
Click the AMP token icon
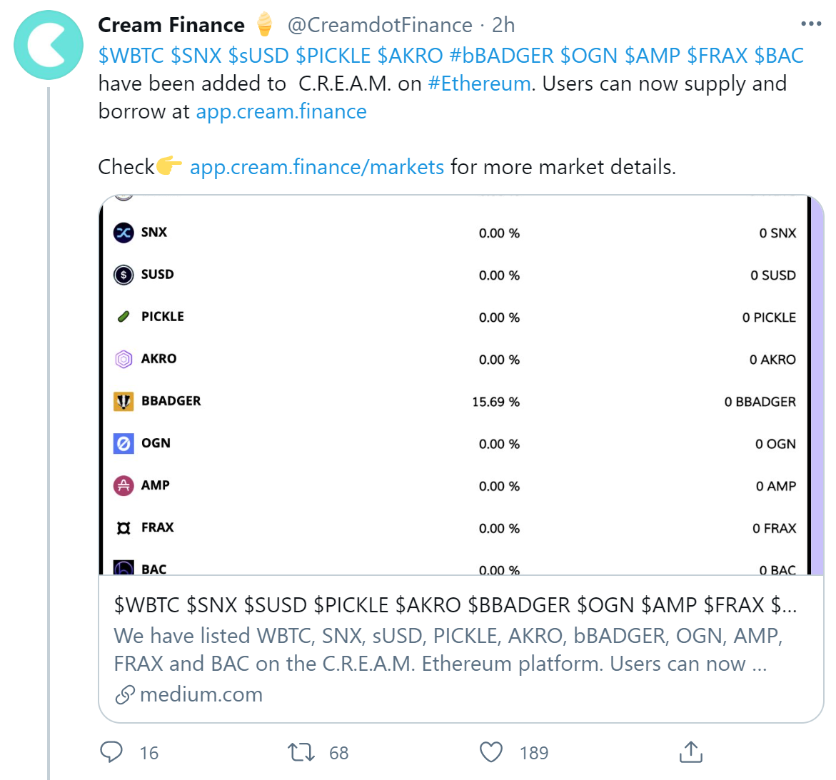(124, 485)
